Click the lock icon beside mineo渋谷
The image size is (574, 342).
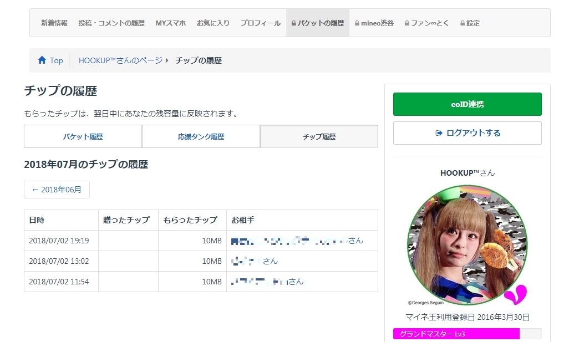tap(357, 24)
